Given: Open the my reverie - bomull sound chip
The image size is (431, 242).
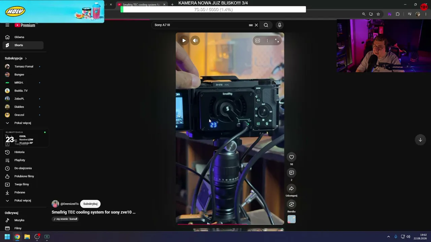Looking at the screenshot, I should tap(65, 219).
